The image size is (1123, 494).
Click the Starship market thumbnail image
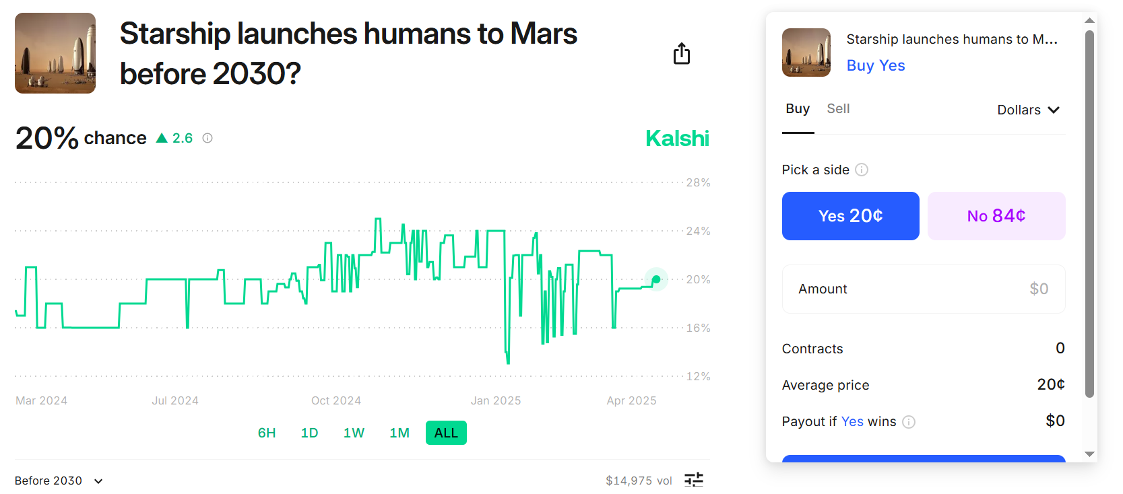(x=55, y=53)
